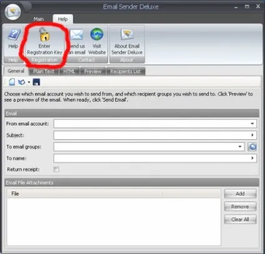Expand To email groups dropdown
The image size is (265, 254).
[240, 147]
